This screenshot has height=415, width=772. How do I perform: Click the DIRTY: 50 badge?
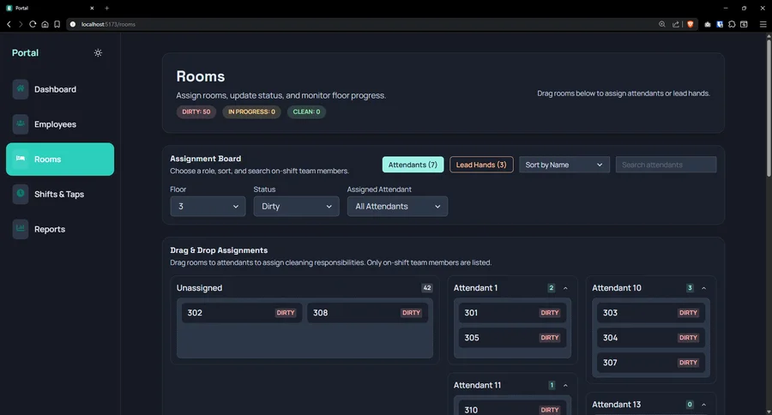pos(196,111)
